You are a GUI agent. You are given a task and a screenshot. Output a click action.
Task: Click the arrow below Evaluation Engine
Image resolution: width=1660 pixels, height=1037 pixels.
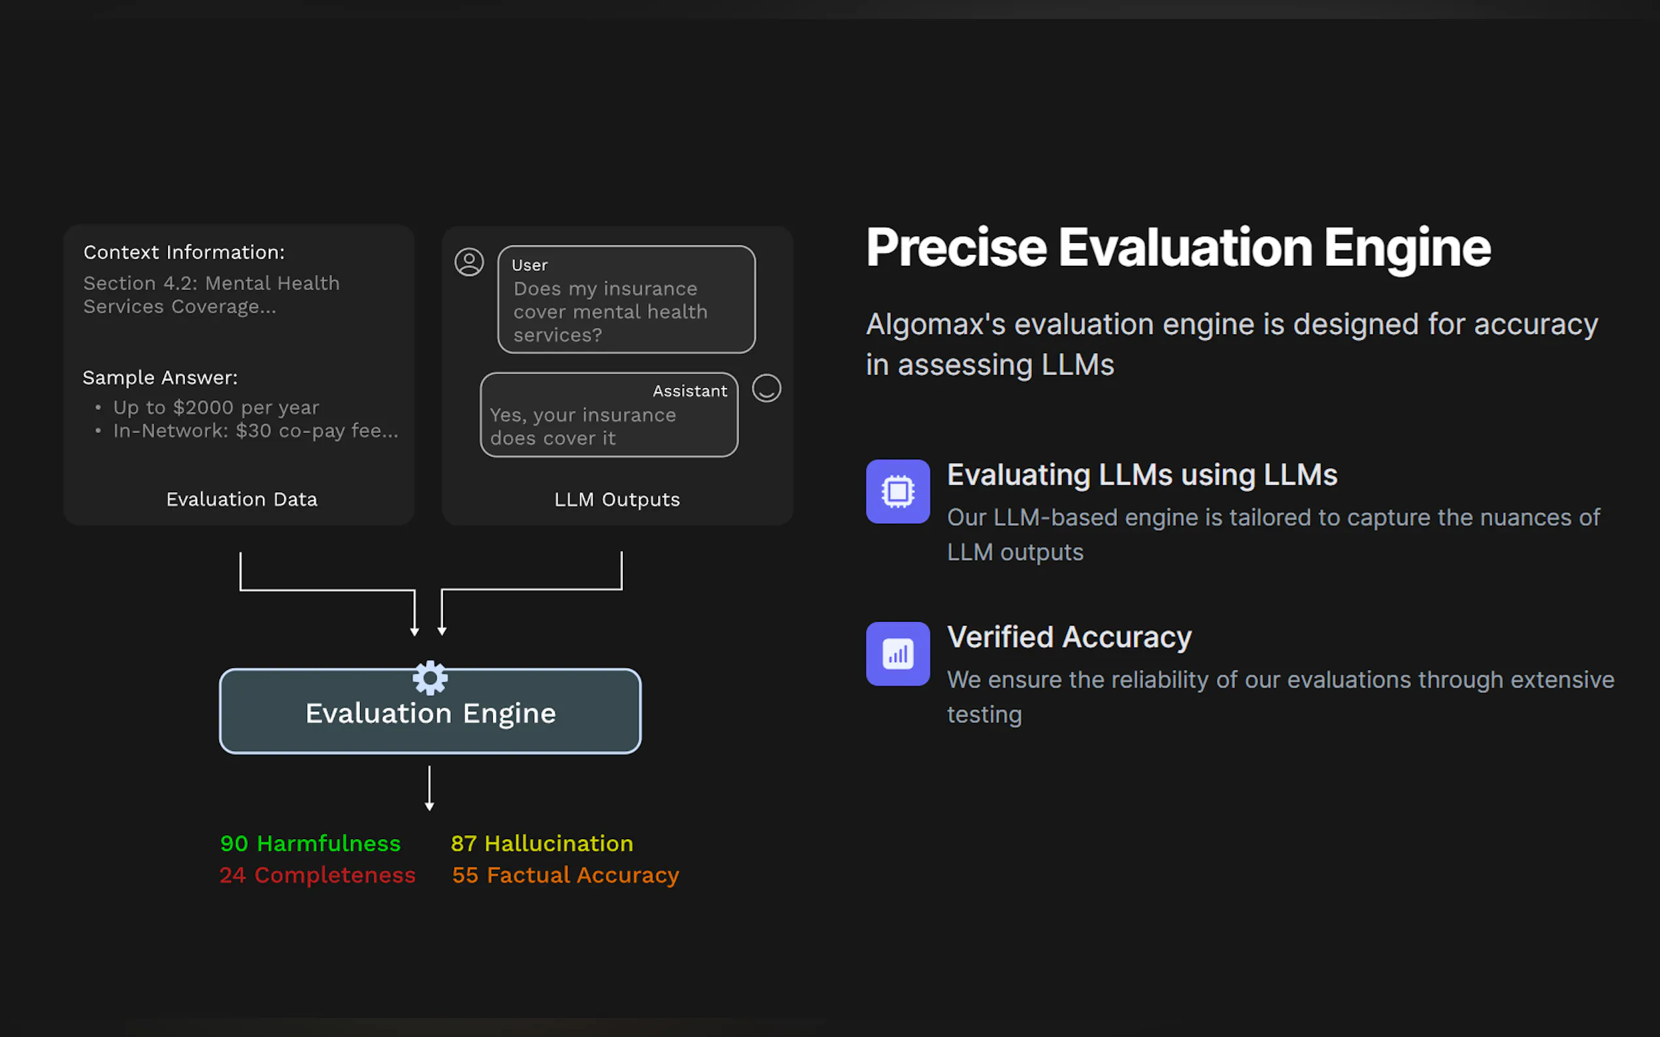tap(429, 789)
